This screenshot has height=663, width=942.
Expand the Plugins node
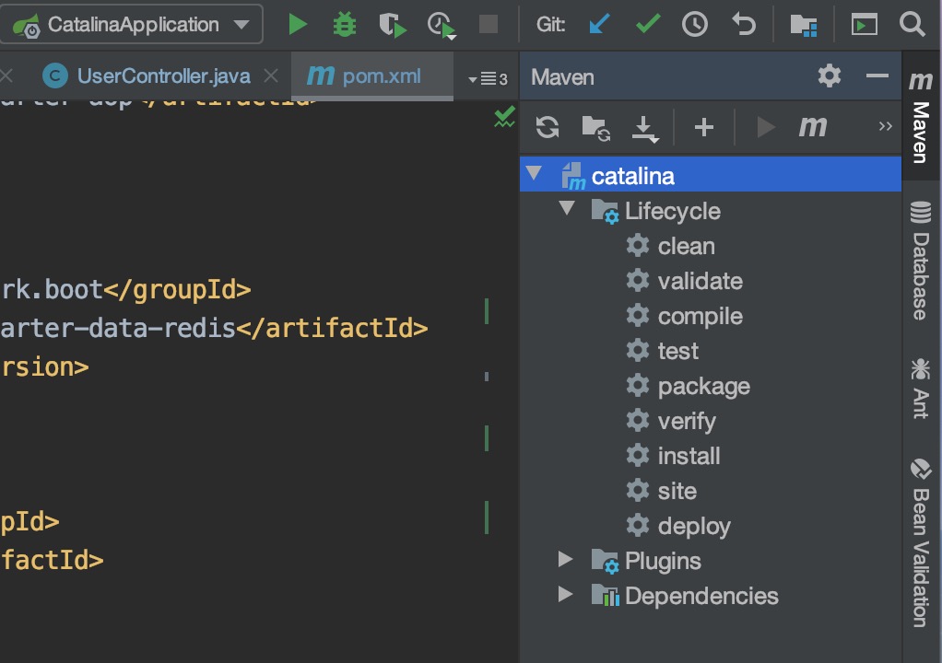click(565, 559)
